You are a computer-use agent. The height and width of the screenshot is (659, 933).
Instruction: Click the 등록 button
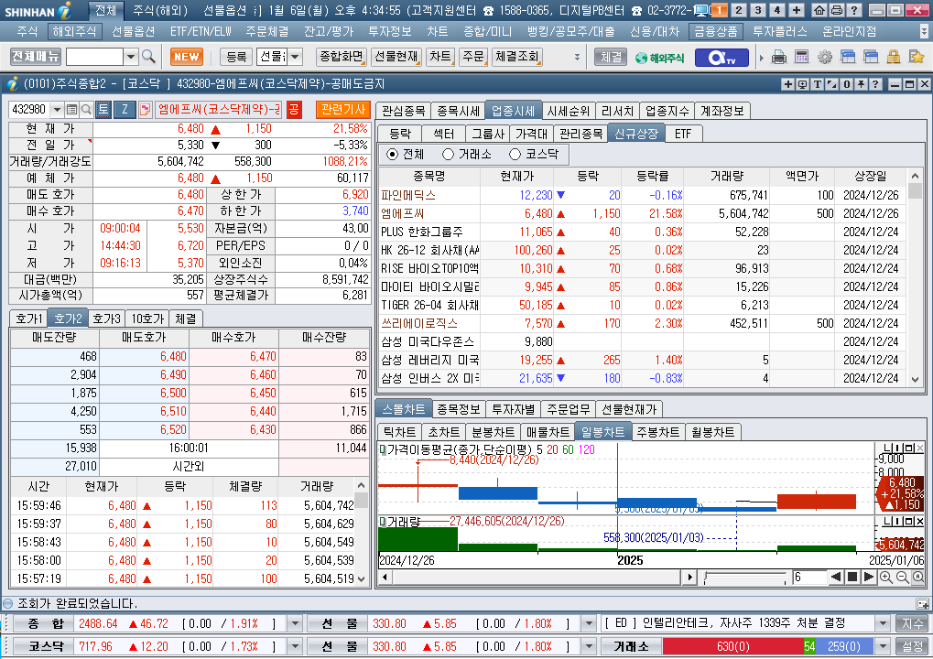(236, 57)
